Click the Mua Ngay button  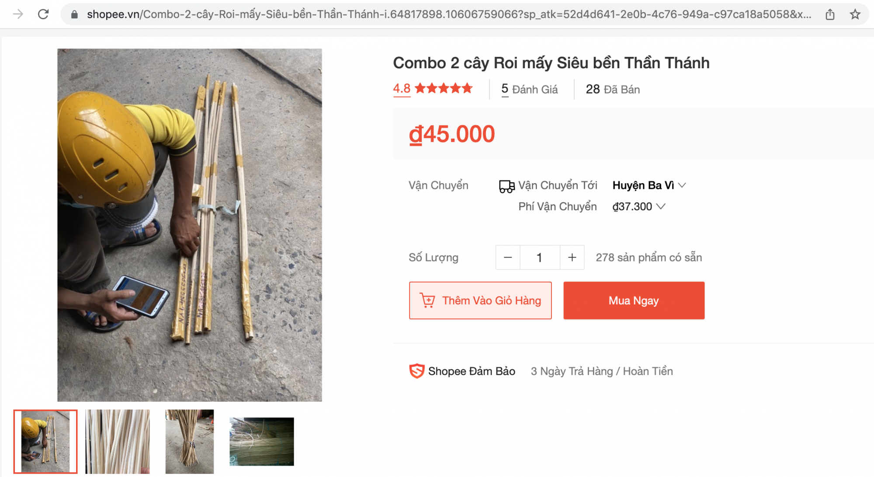[634, 301]
